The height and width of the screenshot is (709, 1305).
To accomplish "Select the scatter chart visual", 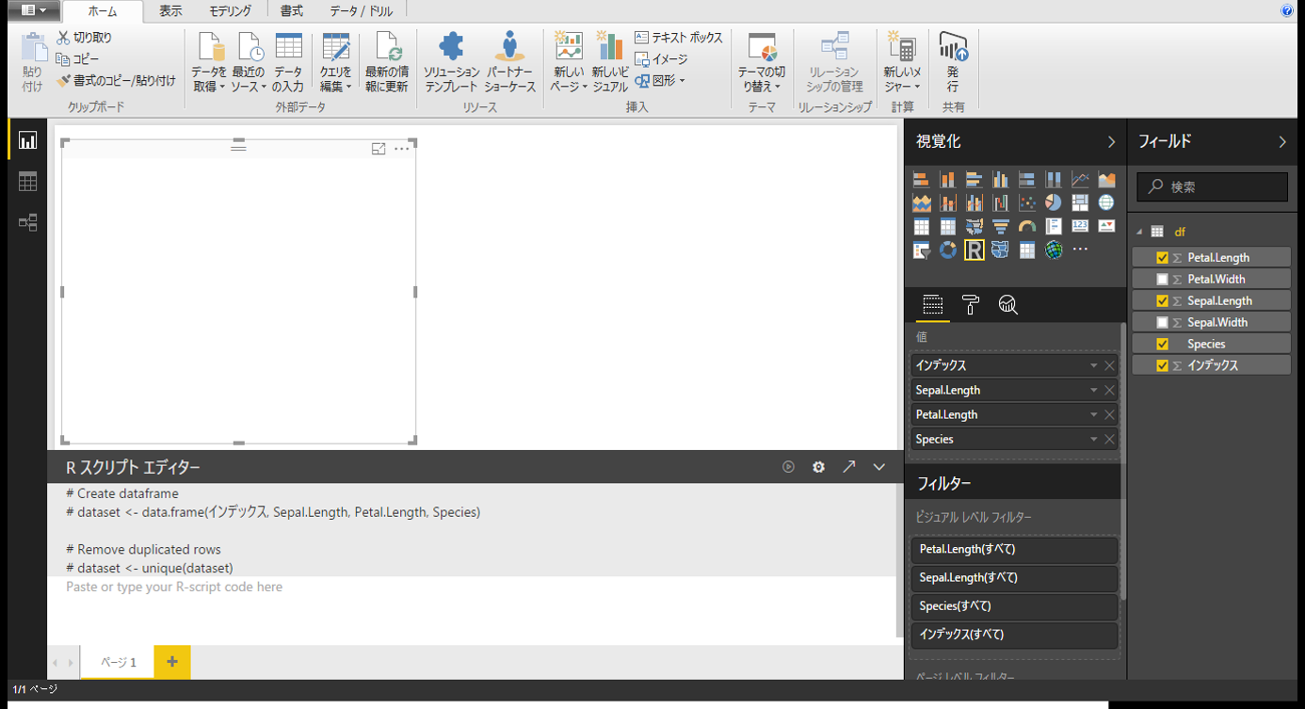I will (x=1027, y=201).
